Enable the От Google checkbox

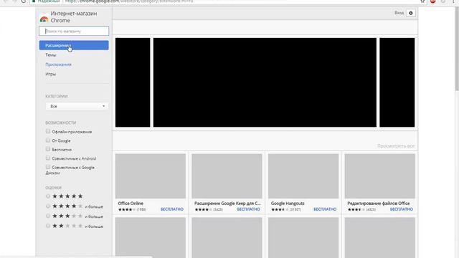pos(48,140)
